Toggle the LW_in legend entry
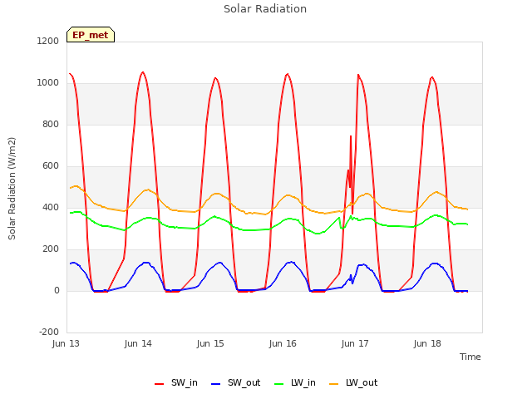 pyautogui.click(x=294, y=382)
